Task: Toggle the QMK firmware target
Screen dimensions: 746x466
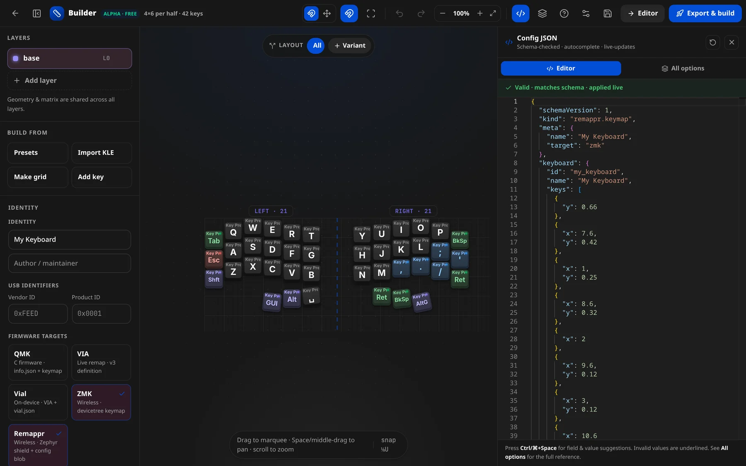Action: (x=38, y=362)
